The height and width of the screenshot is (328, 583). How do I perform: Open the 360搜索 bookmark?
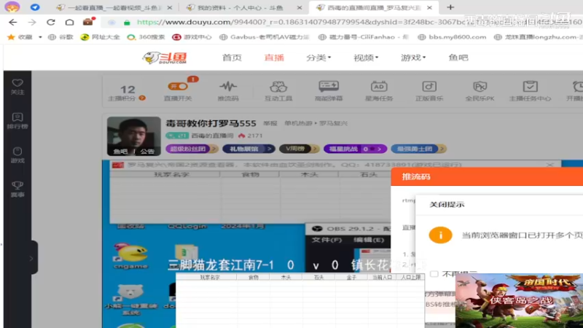pos(146,37)
